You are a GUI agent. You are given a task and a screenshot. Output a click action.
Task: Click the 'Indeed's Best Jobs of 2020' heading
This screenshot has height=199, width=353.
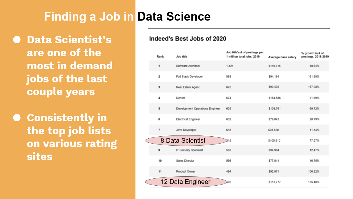tap(187, 39)
